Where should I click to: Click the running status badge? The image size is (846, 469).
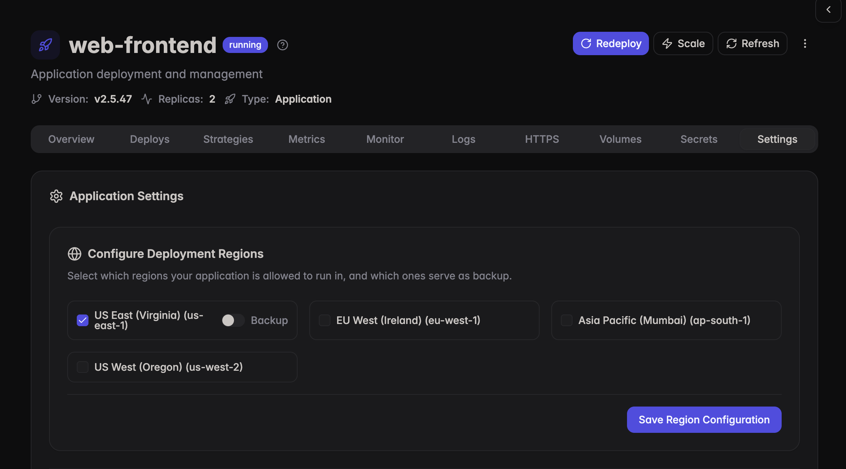[245, 45]
